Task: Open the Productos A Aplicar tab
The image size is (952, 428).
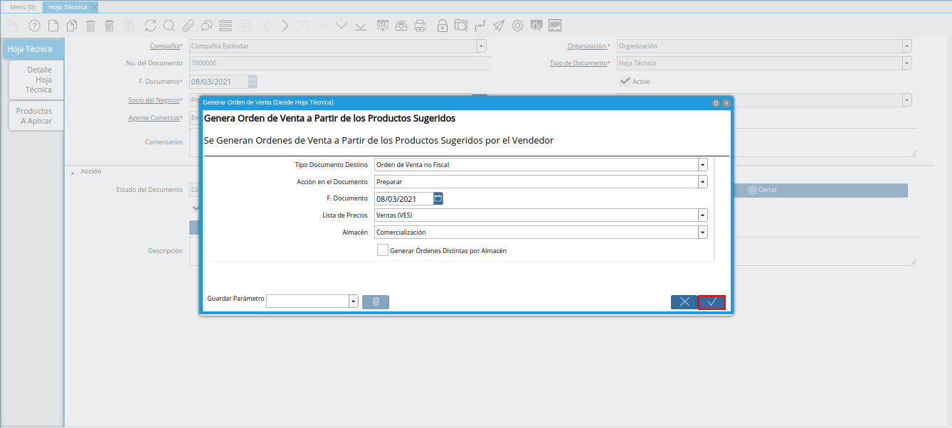Action: point(36,116)
